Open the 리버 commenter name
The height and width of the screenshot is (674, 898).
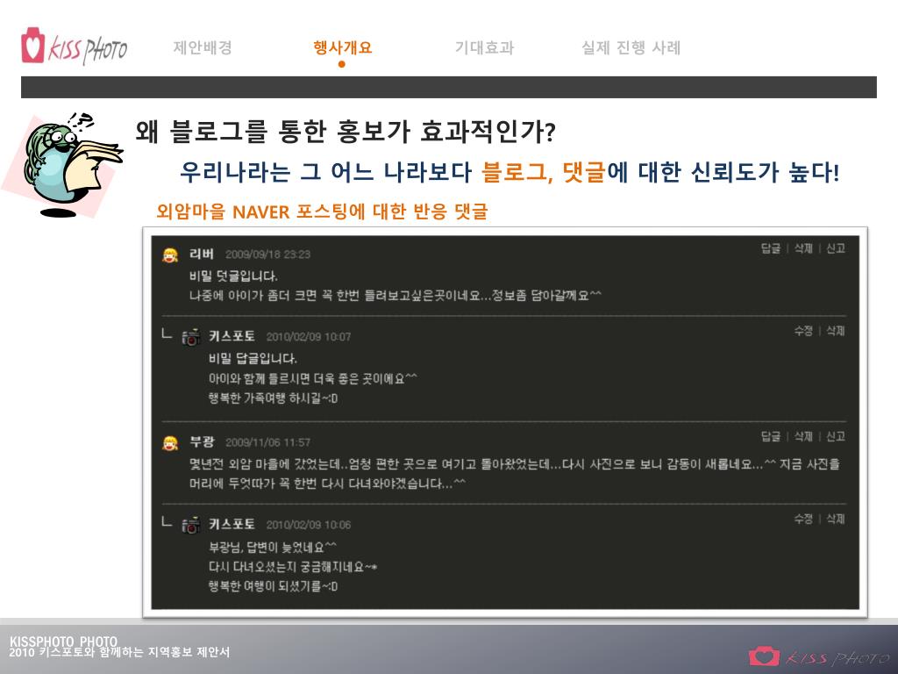tap(202, 254)
